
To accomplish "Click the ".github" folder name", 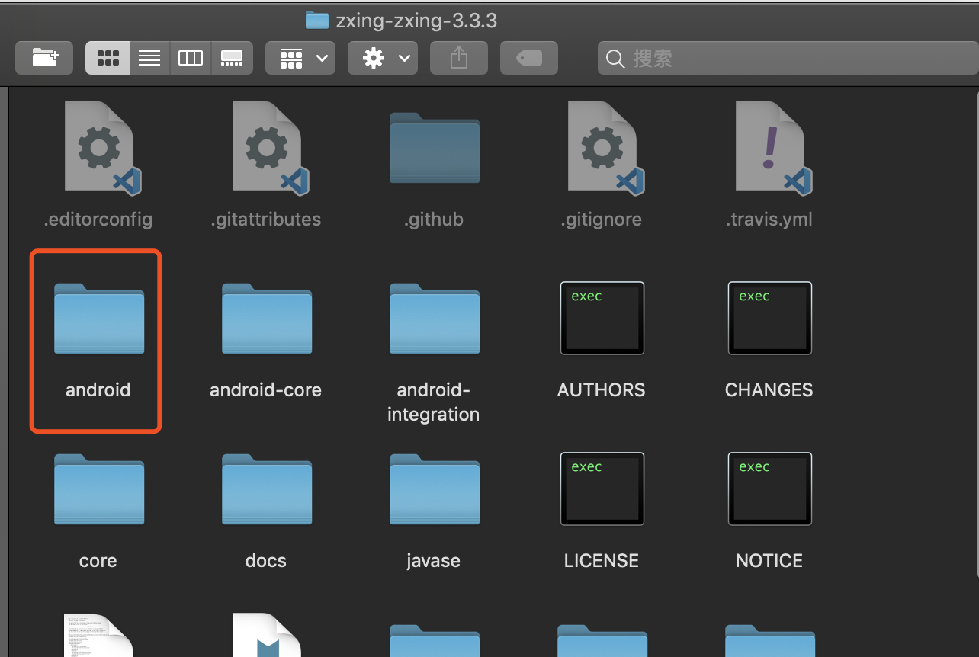I will [434, 220].
